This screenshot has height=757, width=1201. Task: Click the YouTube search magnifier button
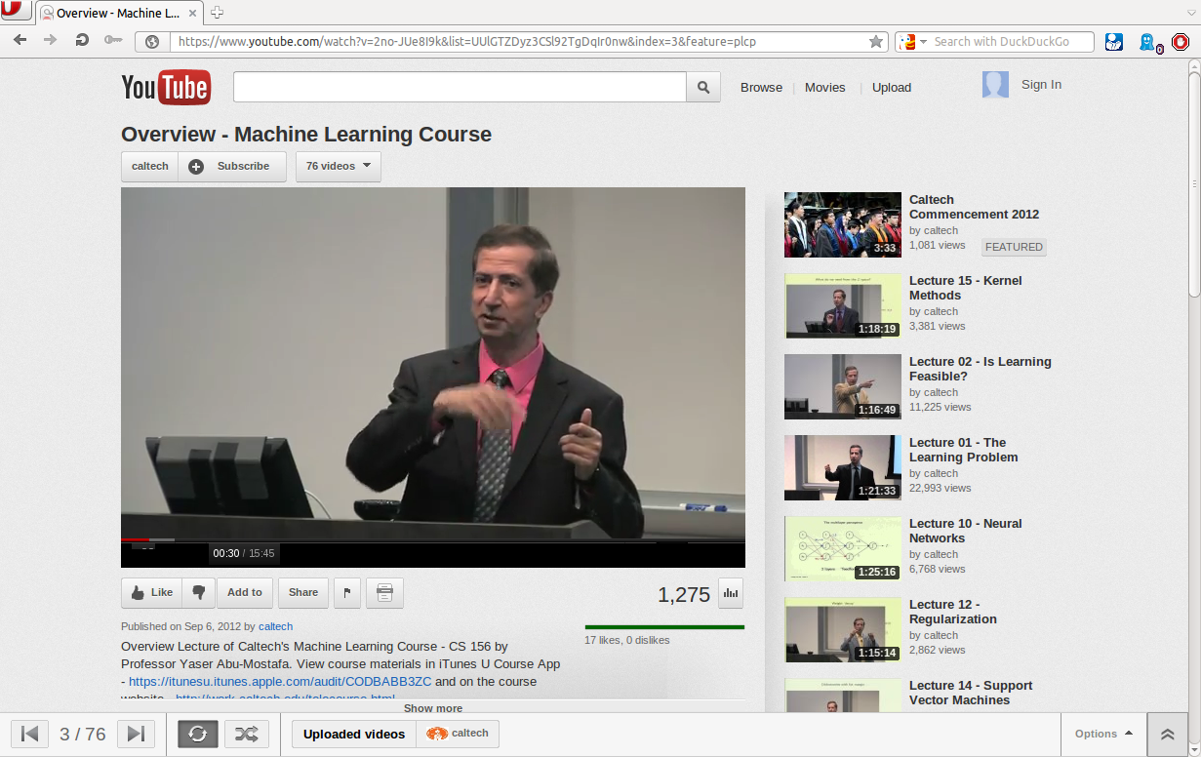[702, 87]
